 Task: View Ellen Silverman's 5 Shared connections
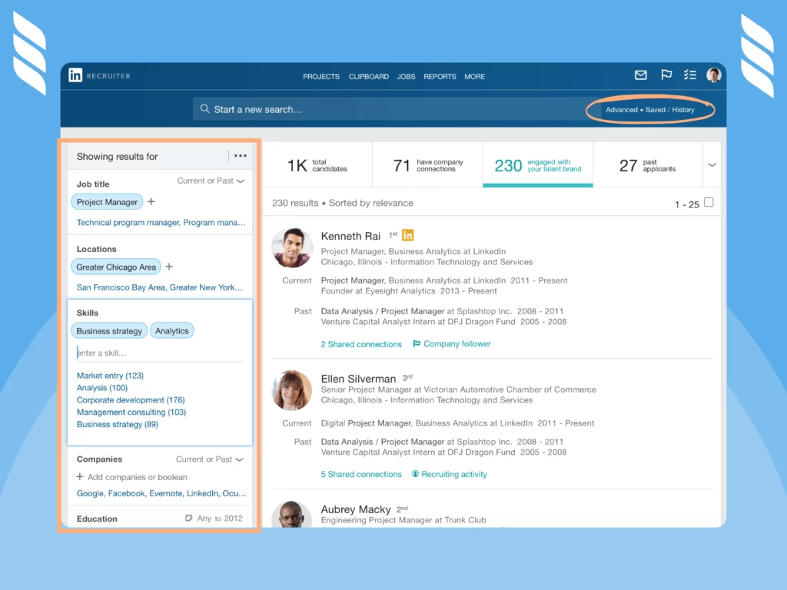point(361,474)
